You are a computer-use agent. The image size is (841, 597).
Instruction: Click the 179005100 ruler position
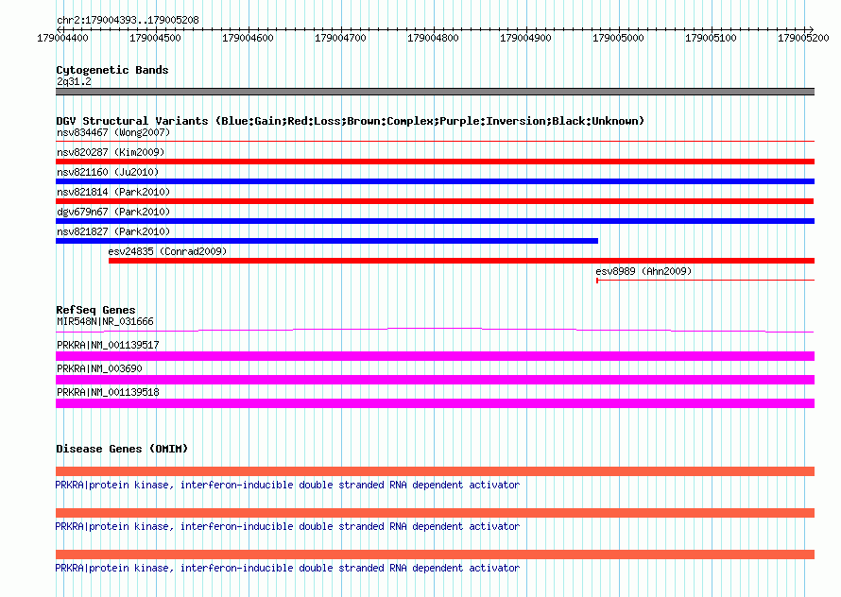[711, 38]
